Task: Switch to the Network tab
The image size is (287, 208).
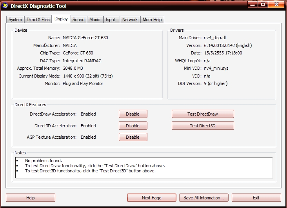Action: click(x=130, y=20)
